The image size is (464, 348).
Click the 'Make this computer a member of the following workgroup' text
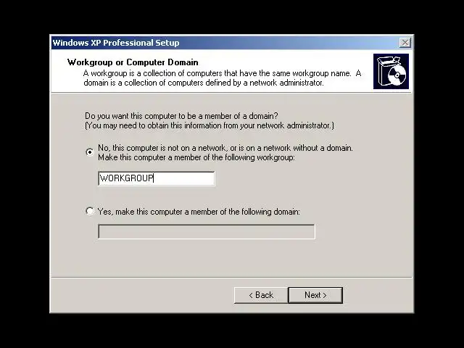click(x=196, y=157)
